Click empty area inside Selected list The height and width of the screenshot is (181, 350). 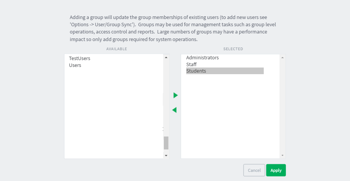point(230,116)
